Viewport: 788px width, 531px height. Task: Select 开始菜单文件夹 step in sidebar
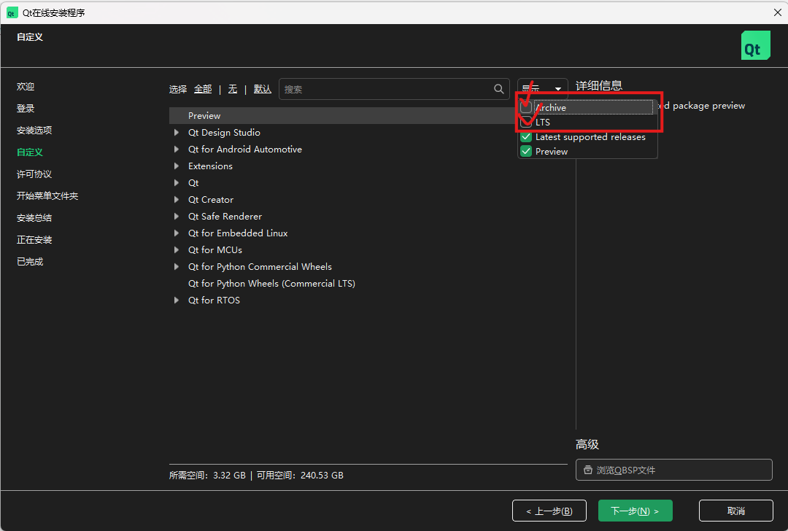[47, 196]
